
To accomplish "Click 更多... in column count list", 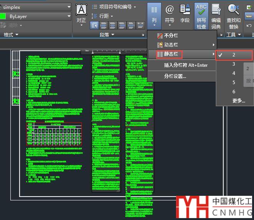I will 238,101.
